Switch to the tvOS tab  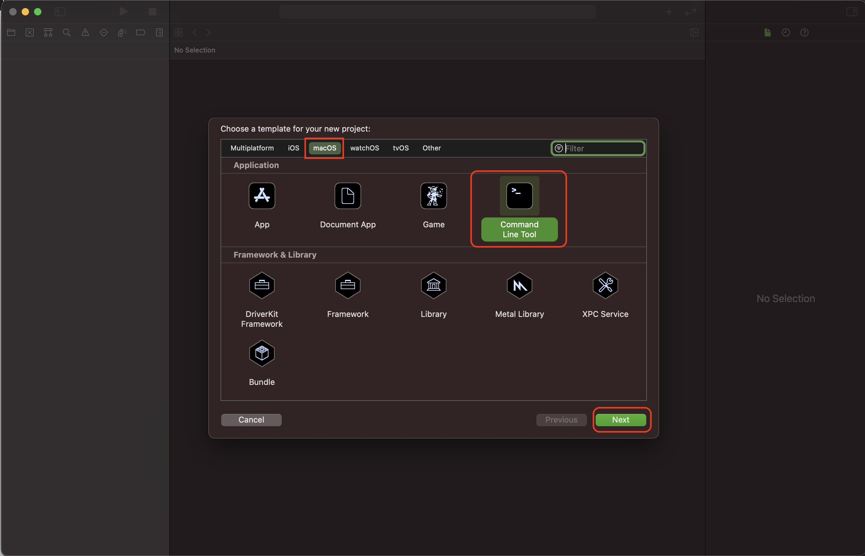click(400, 148)
